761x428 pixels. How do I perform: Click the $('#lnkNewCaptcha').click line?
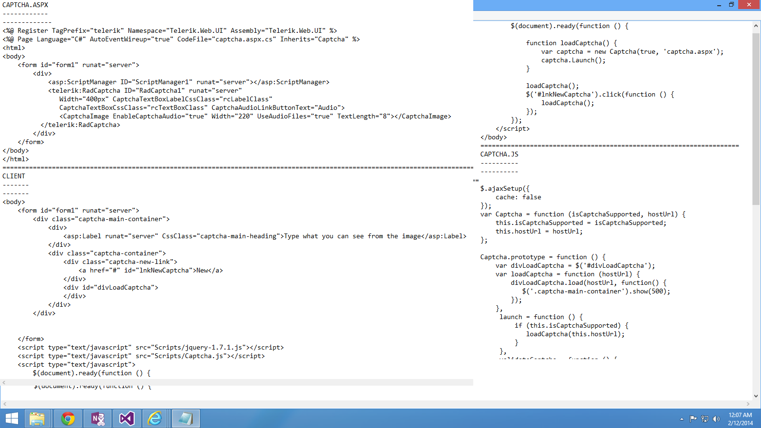click(600, 94)
